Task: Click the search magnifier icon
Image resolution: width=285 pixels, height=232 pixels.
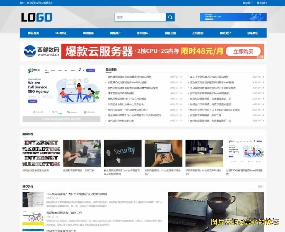Action: tap(170, 17)
